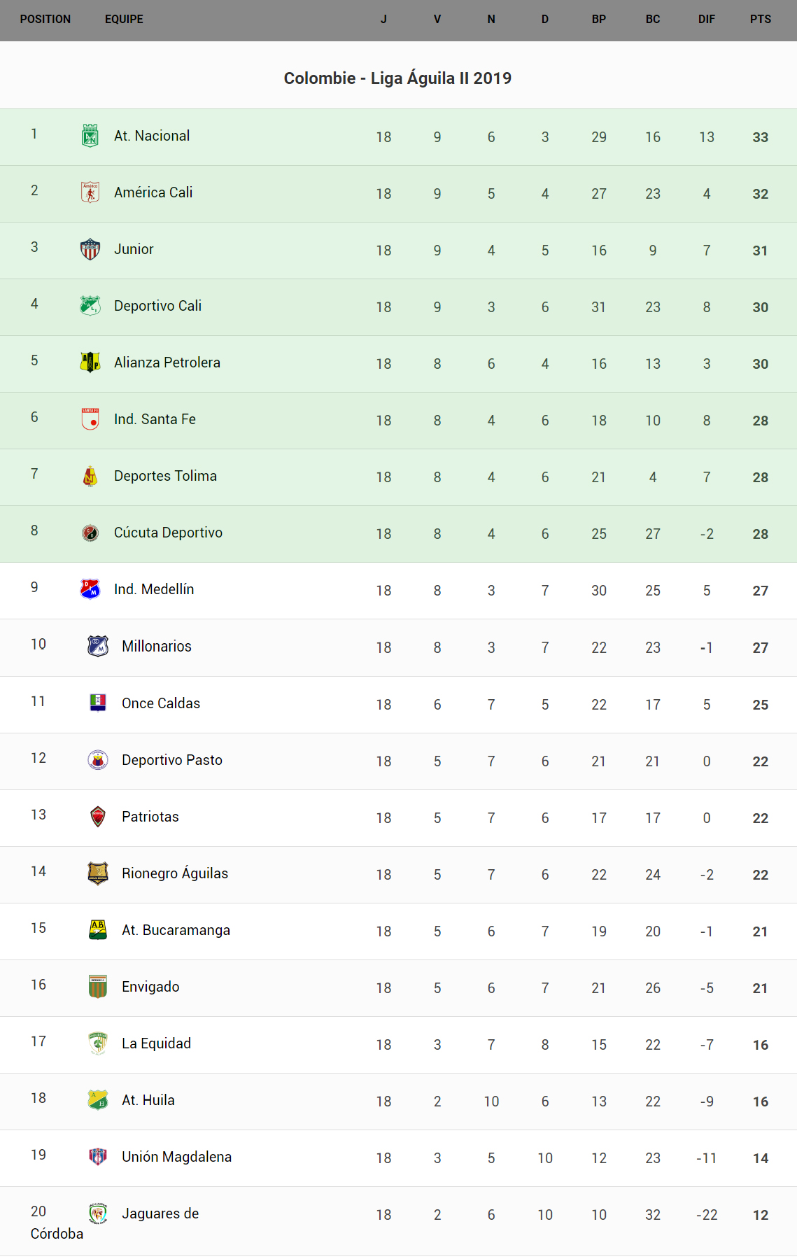Click the DIF column header
Screen dimensions: 797x1259
(x=706, y=20)
